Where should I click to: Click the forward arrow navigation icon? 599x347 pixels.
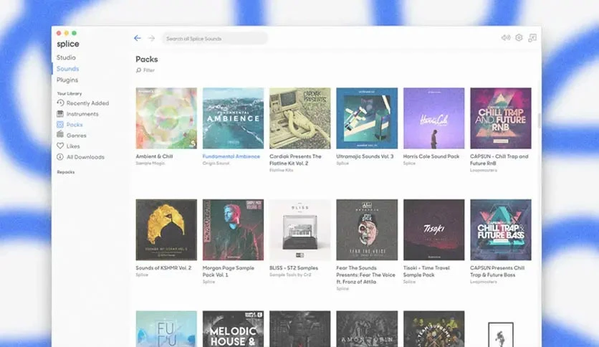tap(152, 38)
